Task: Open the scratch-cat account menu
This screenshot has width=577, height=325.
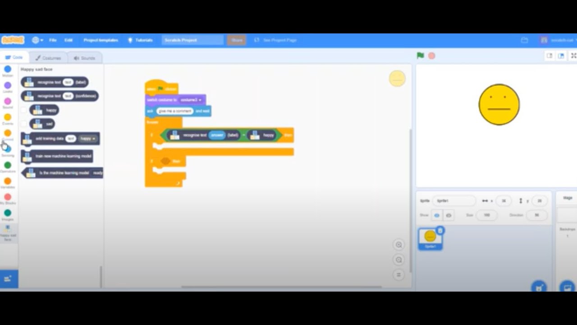Action: tap(558, 40)
